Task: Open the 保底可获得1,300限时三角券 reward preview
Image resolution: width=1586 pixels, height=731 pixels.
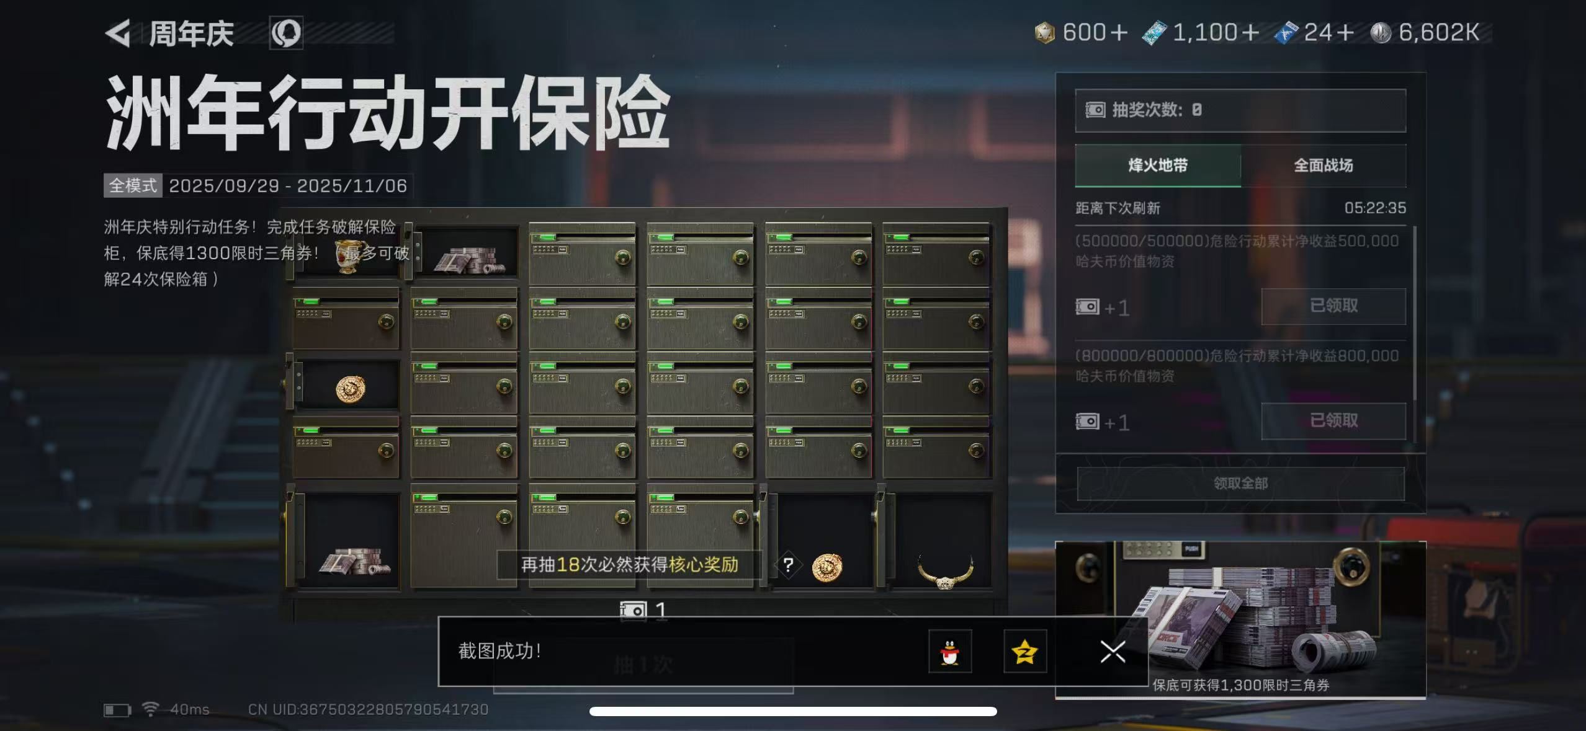Action: [x=1240, y=619]
